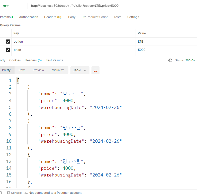
Task: Click the 5000 value cell
Action: [x=166, y=50]
